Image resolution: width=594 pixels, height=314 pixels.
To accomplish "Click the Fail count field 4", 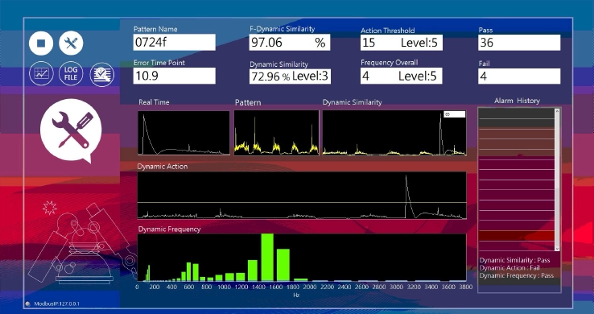I will click(x=519, y=76).
